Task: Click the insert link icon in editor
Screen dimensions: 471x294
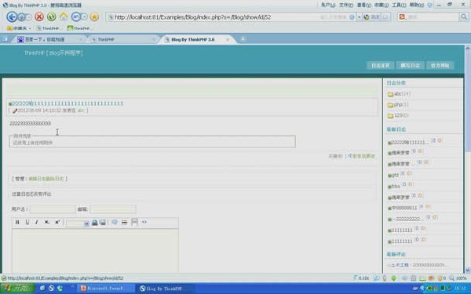Action: [95, 223]
